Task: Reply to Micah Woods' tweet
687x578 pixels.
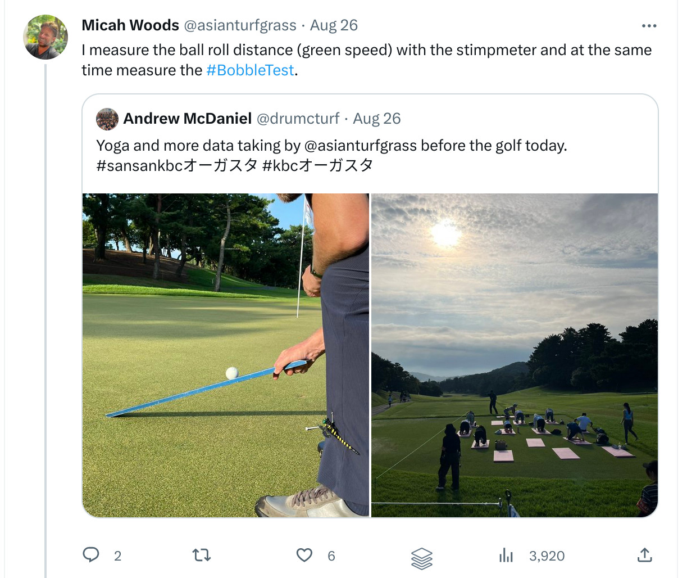Action: pyautogui.click(x=92, y=556)
